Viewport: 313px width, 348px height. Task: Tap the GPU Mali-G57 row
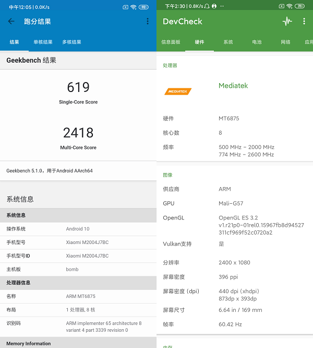pos(235,203)
